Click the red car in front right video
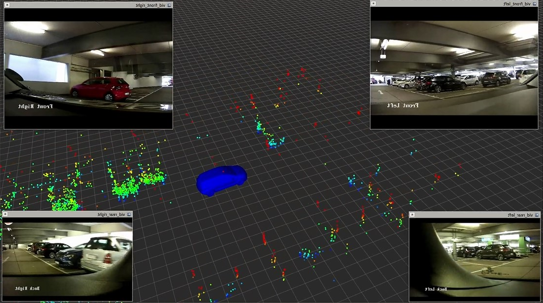 pyautogui.click(x=100, y=89)
